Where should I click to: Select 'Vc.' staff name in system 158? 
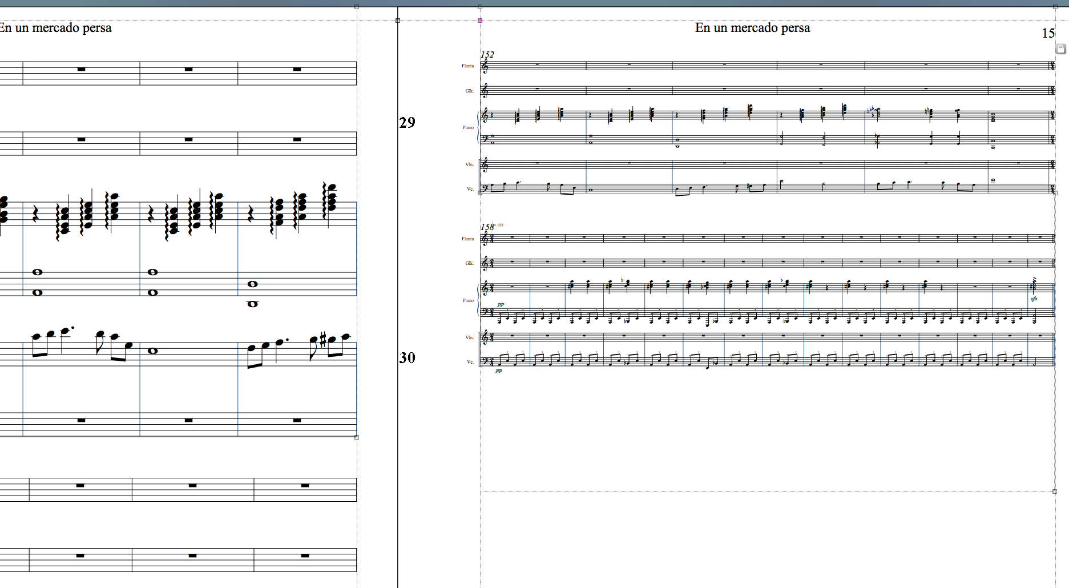471,362
